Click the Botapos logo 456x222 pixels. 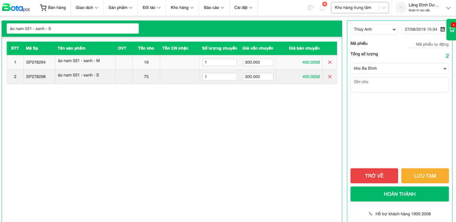pos(16,8)
